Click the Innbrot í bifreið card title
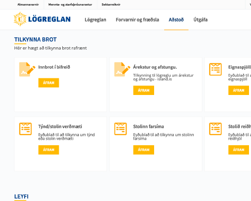Image resolution: width=251 pixels, height=201 pixels. tap(54, 67)
